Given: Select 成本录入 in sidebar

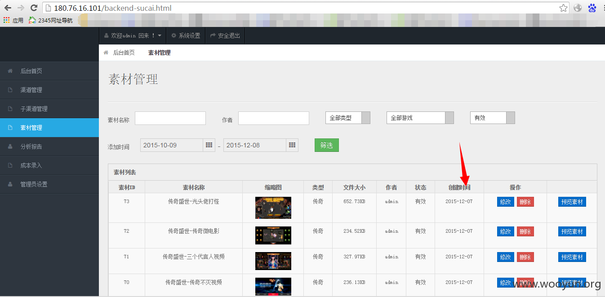Looking at the screenshot, I should click(49, 165).
